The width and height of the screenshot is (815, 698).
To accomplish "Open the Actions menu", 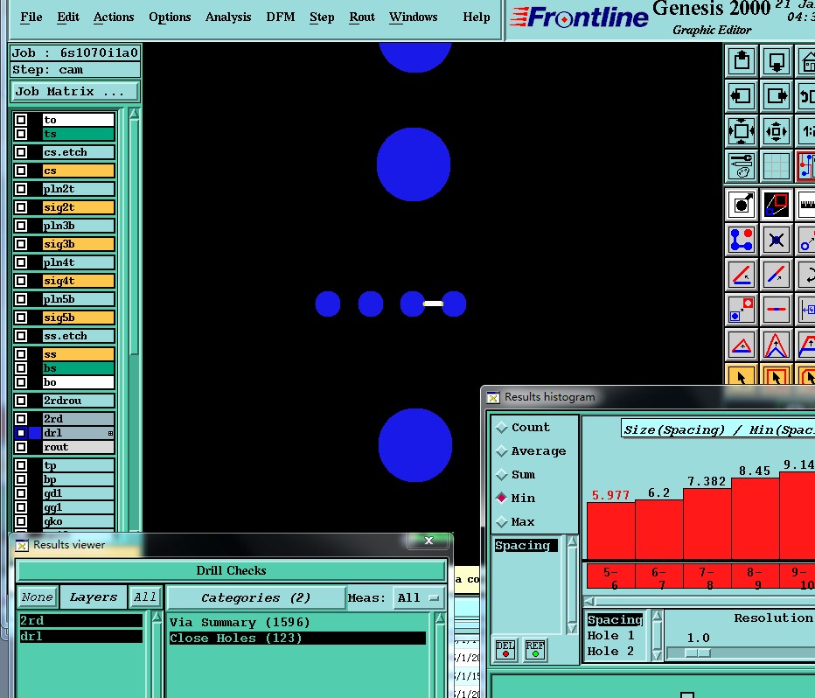I will pyautogui.click(x=114, y=17).
